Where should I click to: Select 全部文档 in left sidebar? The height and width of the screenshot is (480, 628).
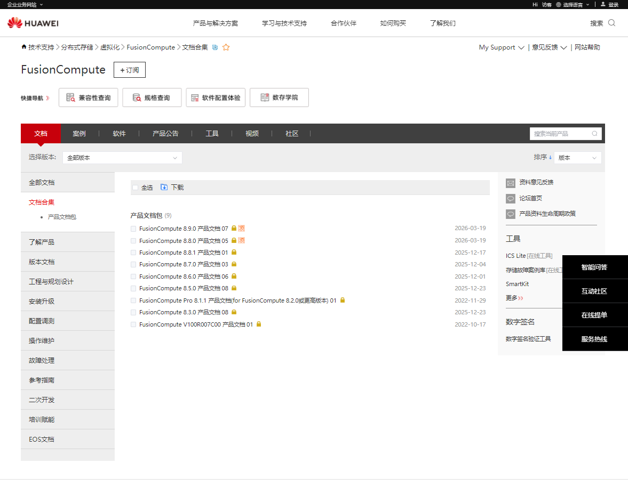(68, 182)
